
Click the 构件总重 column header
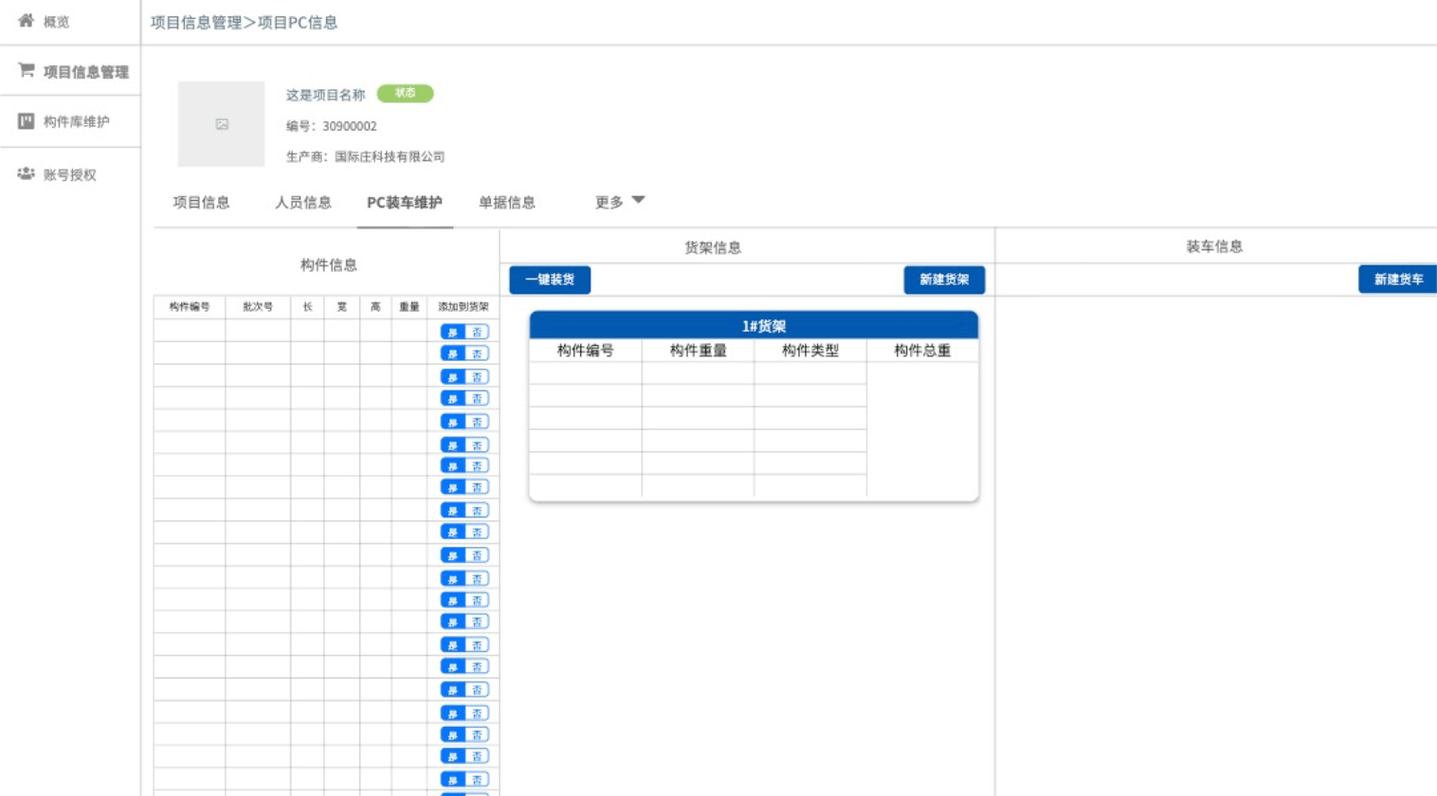pyautogui.click(x=922, y=351)
